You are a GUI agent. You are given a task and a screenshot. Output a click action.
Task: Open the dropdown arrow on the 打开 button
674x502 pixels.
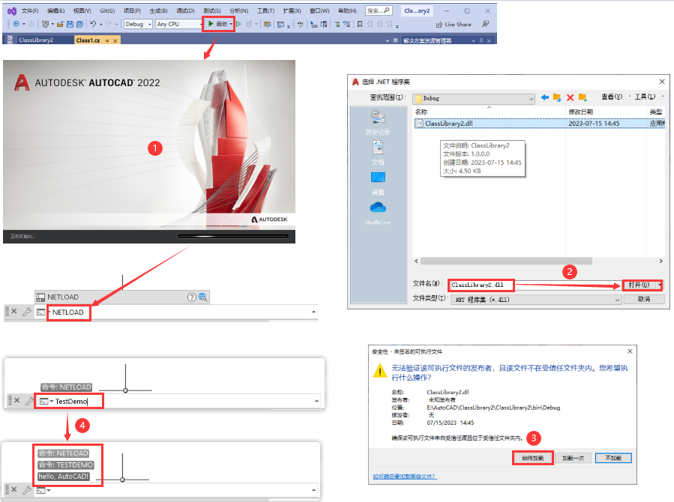coord(660,285)
